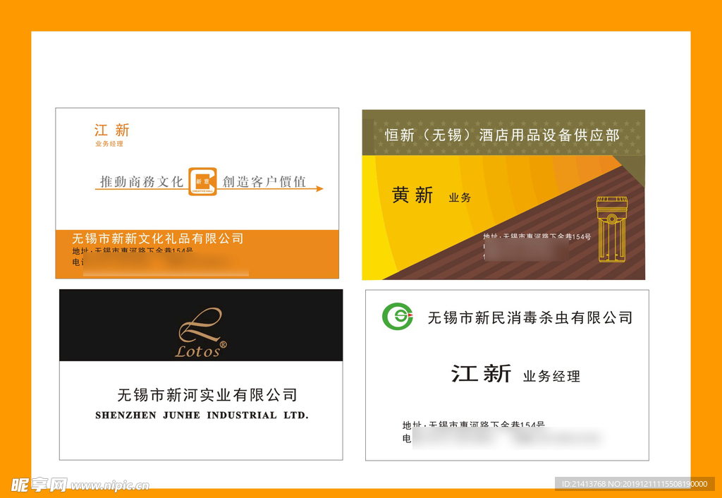This screenshot has height=498, width=722.
Task: Click the 恒新（无锡）酒店用品设备供应部 heading
Action: [x=502, y=135]
